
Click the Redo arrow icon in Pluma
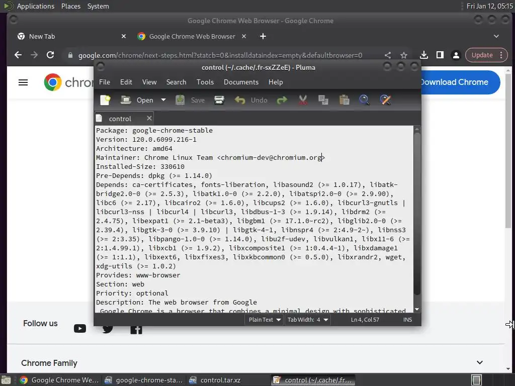pyautogui.click(x=282, y=100)
